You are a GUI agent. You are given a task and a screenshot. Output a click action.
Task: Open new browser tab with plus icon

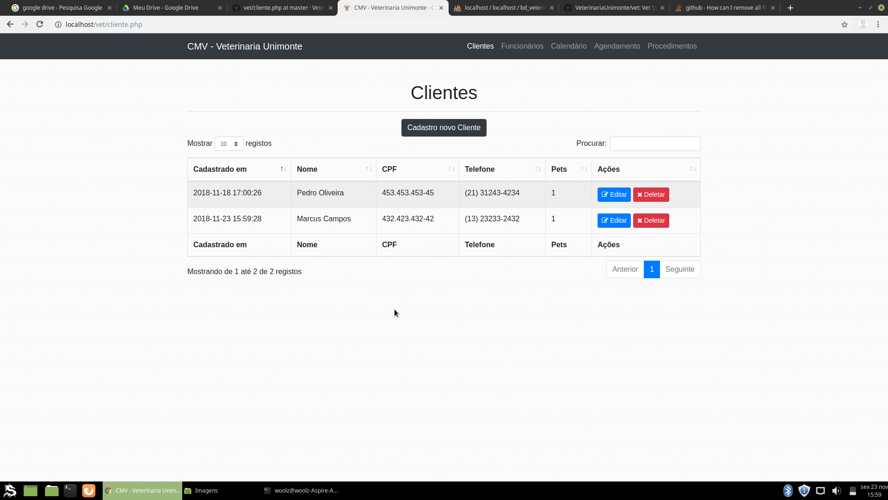(x=790, y=8)
